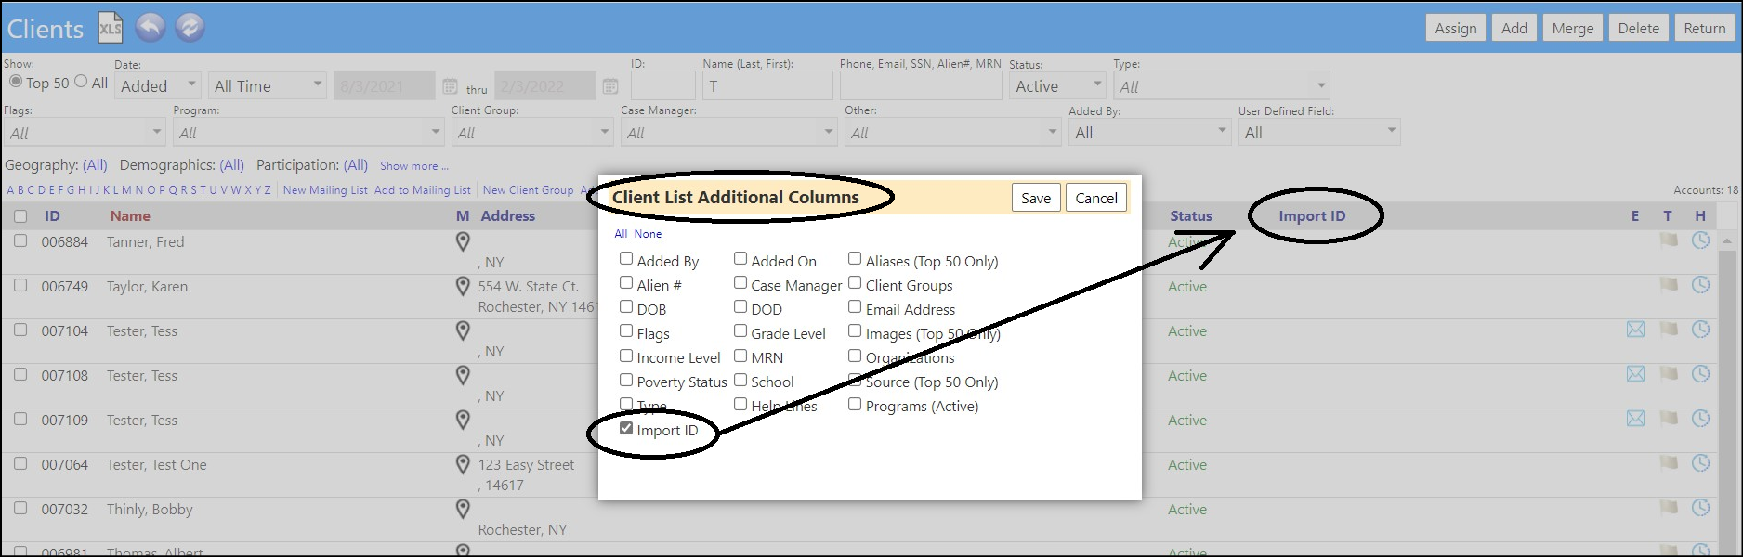Sort by the ID column header
The image size is (1743, 557).
point(52,216)
